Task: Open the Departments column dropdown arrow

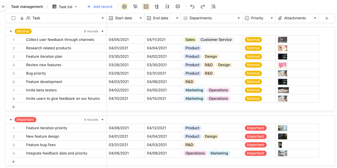Action: point(239,18)
